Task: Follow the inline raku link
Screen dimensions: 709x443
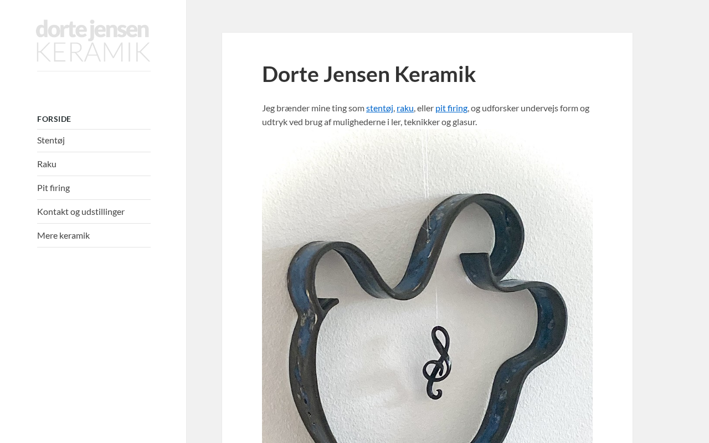Action: 405,108
